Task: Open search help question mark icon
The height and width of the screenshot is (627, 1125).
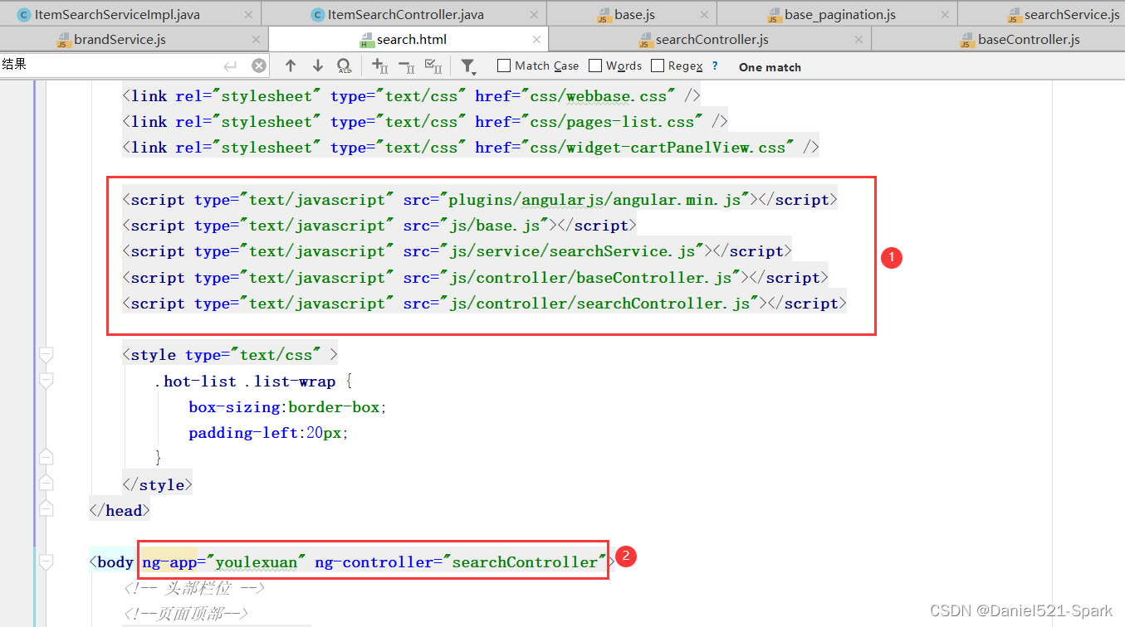Action: pyautogui.click(x=715, y=66)
